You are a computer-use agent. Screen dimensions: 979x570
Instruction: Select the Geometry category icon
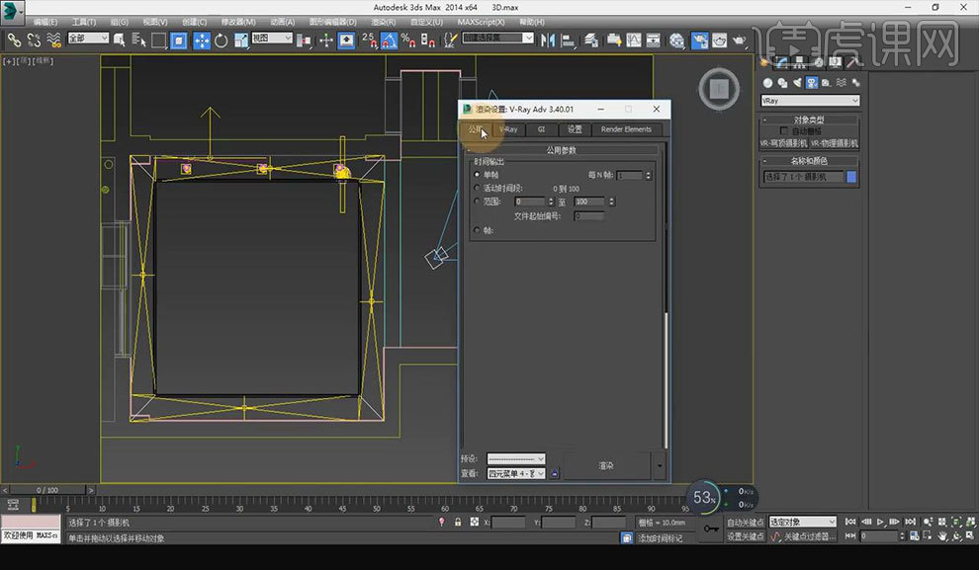click(767, 82)
